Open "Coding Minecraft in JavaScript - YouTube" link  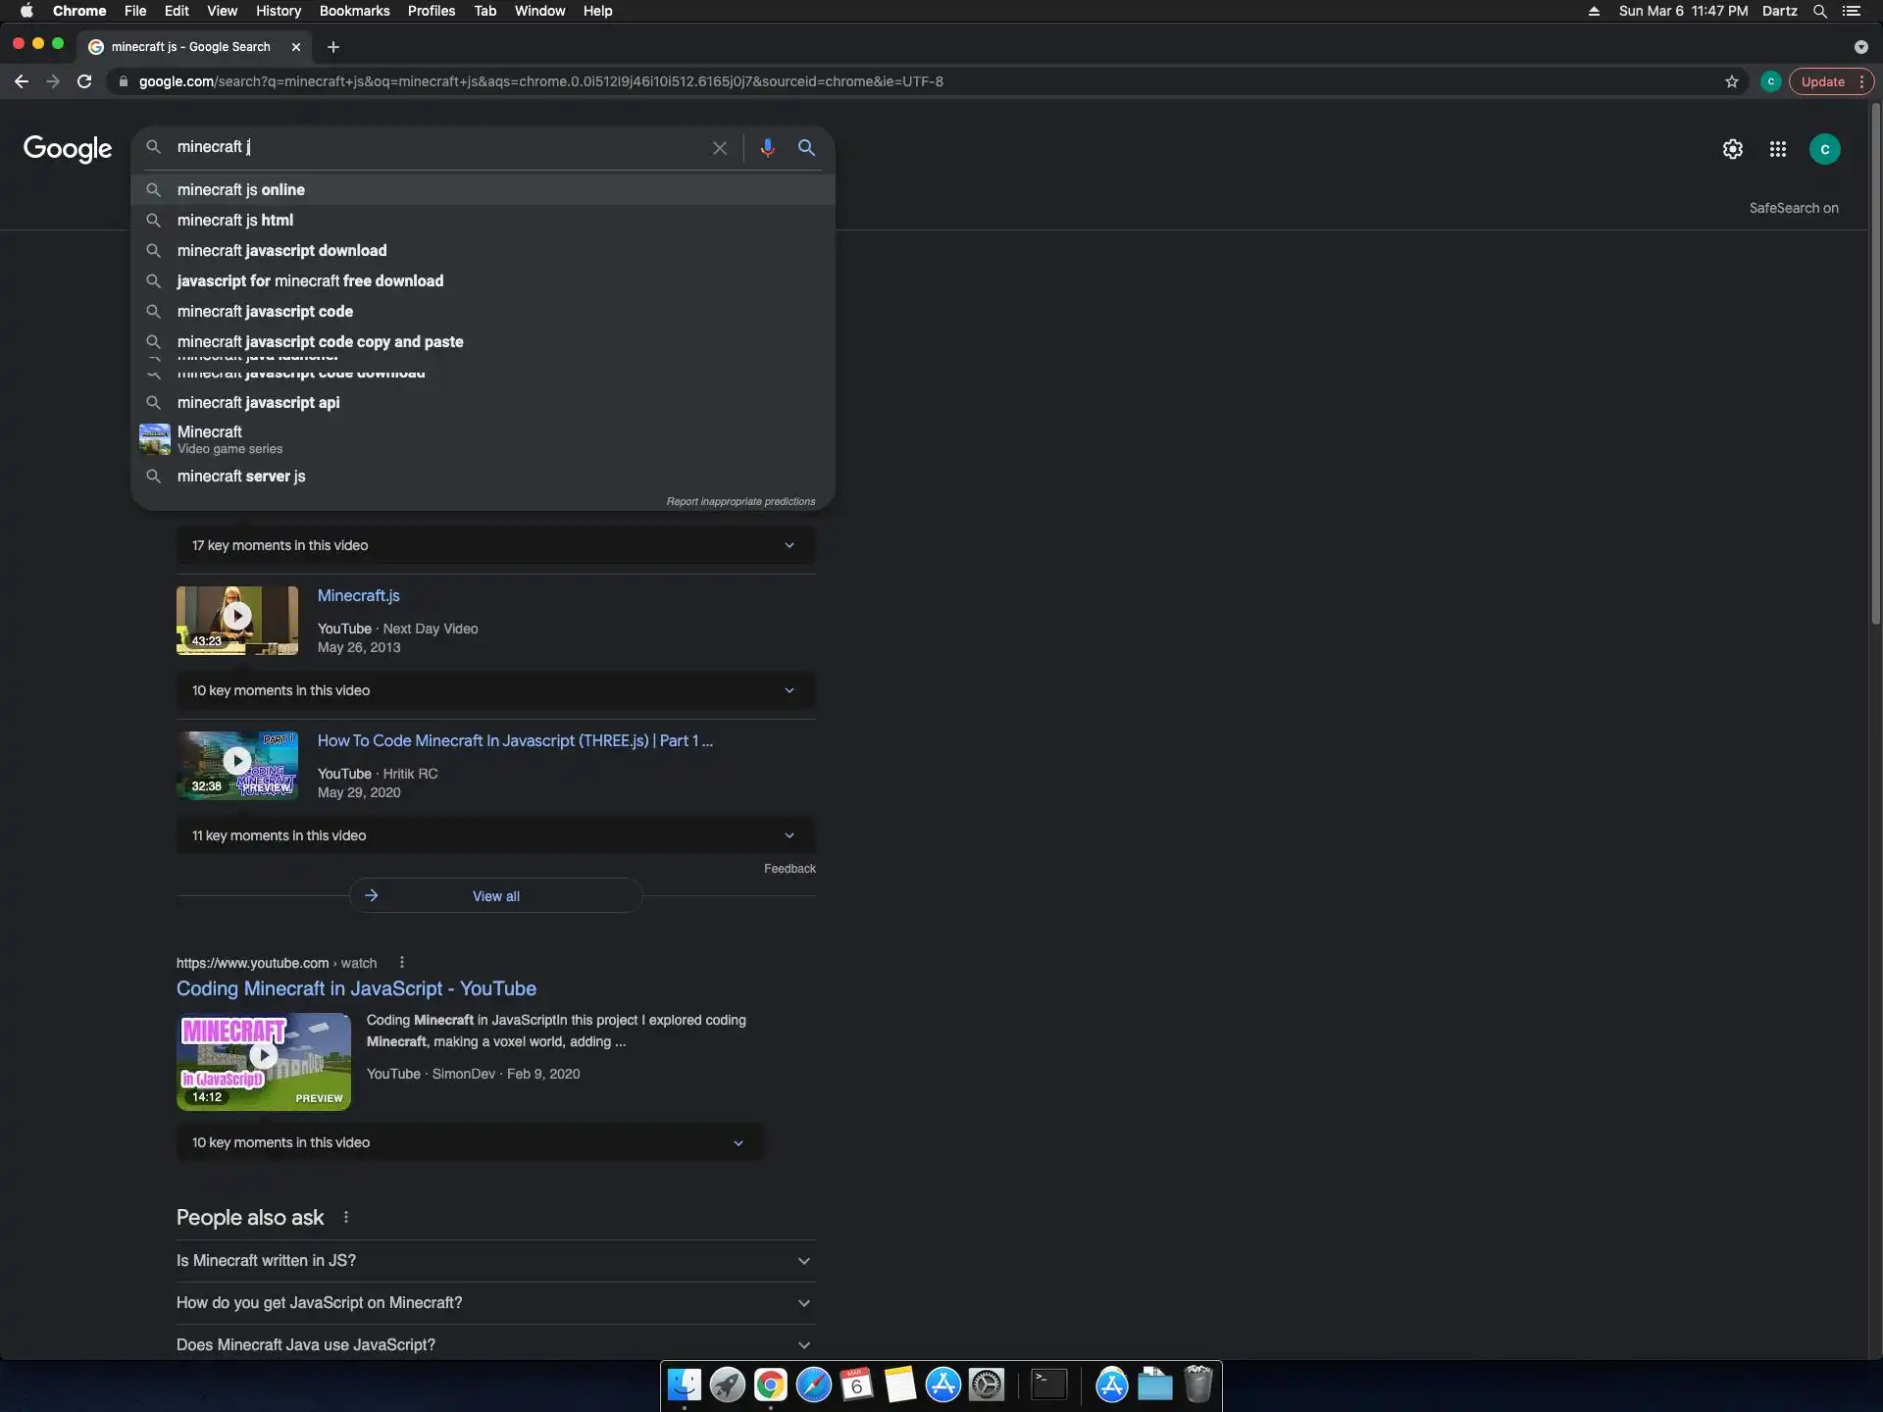click(356, 988)
